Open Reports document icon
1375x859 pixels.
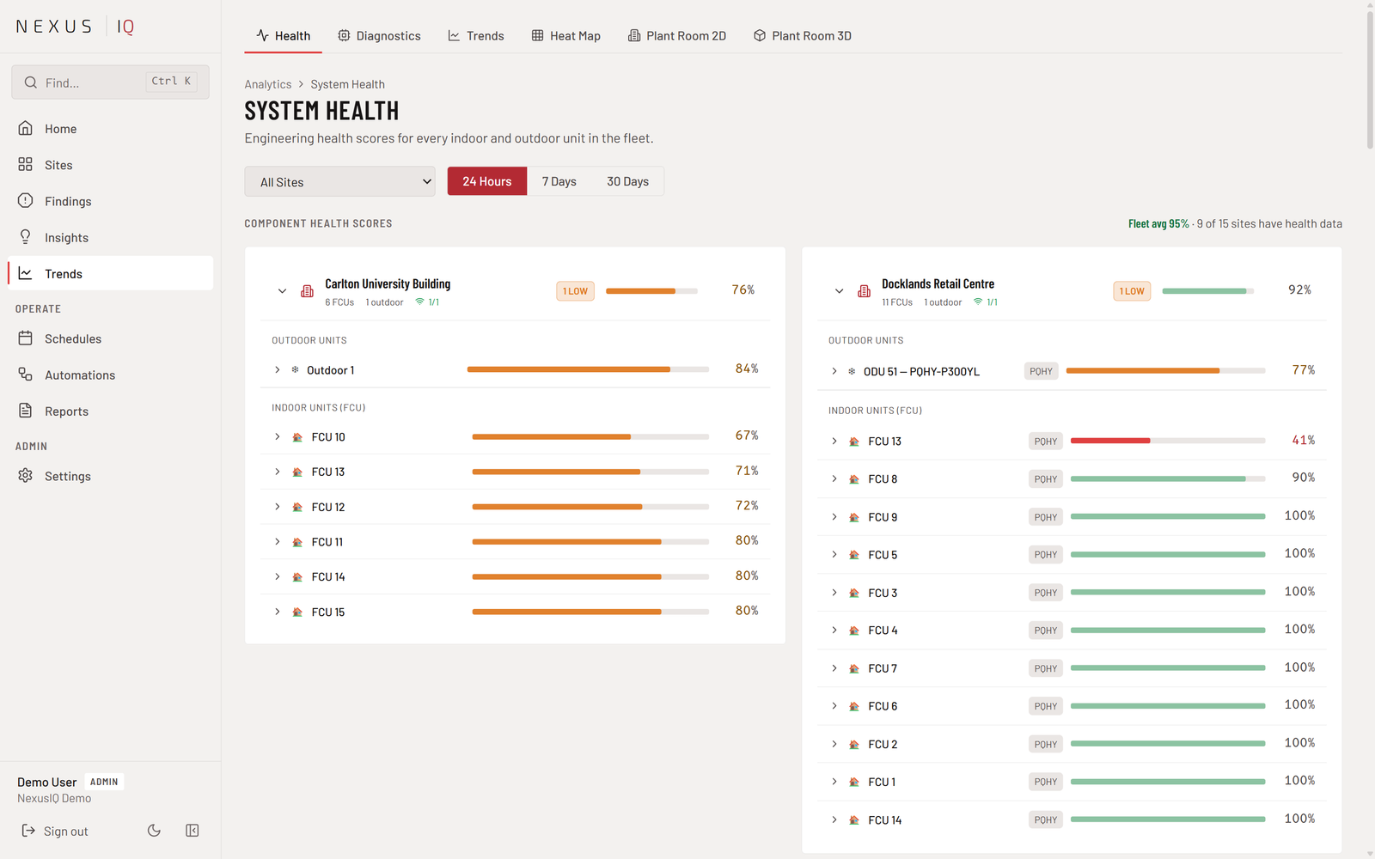[x=26, y=411]
